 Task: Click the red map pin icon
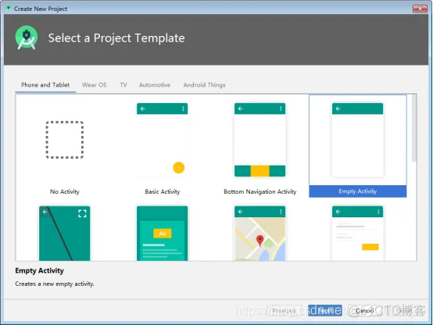tap(259, 241)
